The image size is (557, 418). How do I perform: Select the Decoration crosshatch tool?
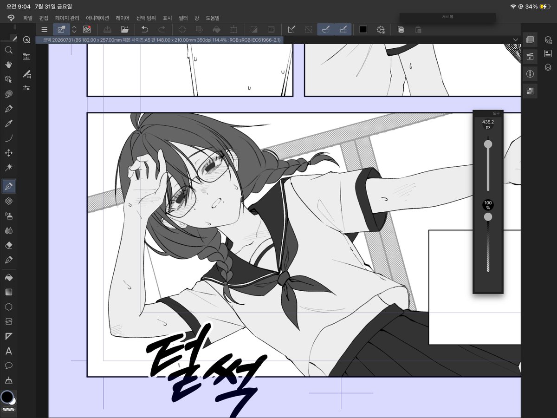tap(8, 201)
